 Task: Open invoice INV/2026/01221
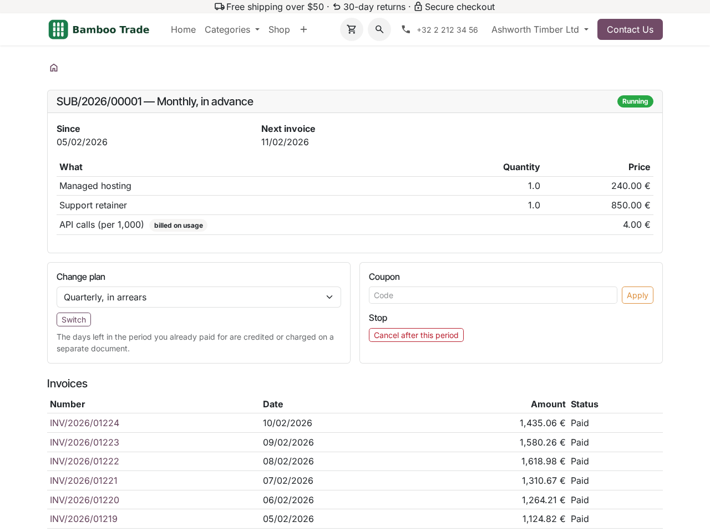tap(84, 480)
